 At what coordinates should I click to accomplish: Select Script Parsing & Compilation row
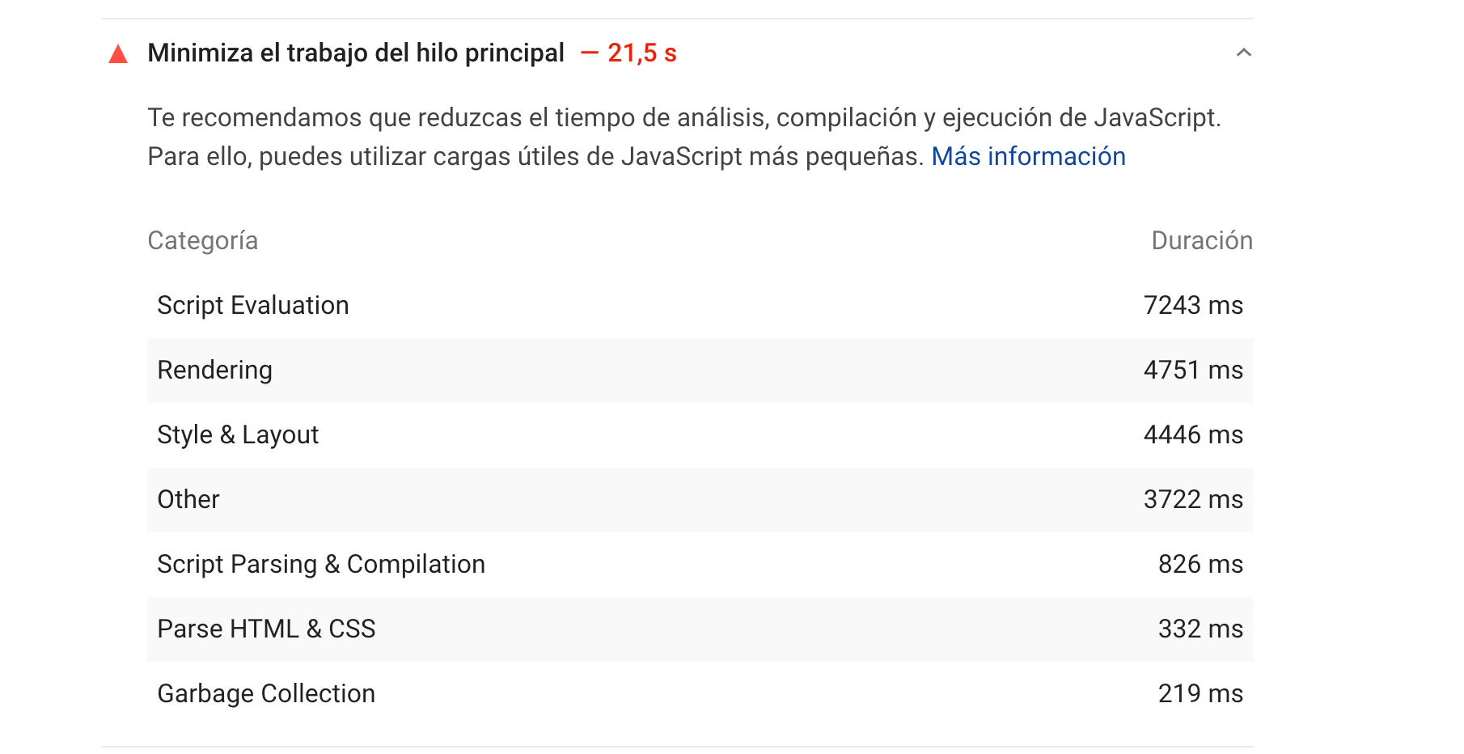tap(700, 565)
